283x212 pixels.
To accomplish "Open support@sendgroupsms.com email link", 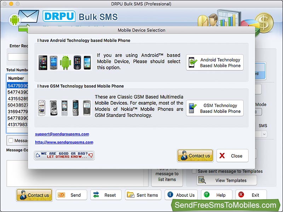I will tap(62, 134).
